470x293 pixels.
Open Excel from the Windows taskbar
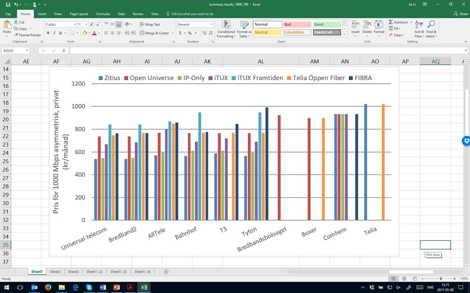point(144,288)
